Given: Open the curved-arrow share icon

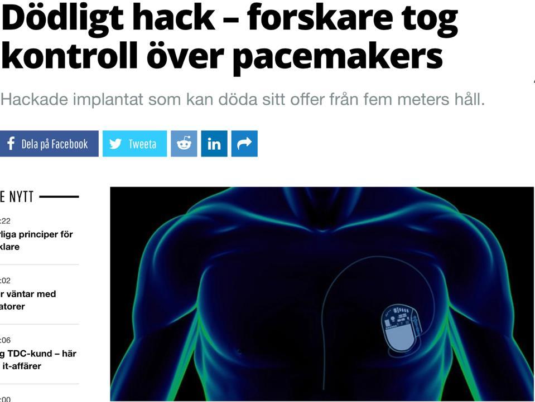Looking at the screenshot, I should [244, 144].
